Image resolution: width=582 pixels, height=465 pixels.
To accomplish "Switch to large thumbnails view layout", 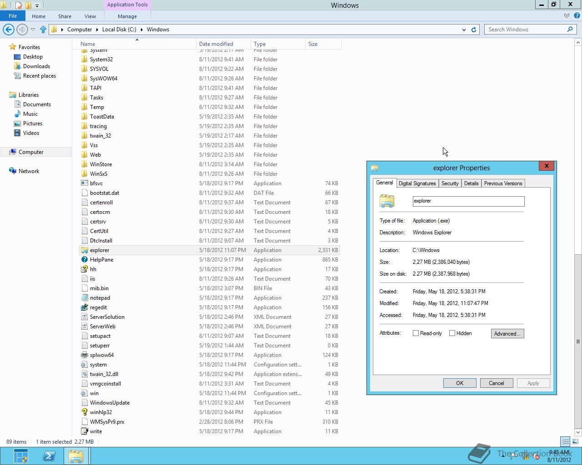I will (575, 441).
